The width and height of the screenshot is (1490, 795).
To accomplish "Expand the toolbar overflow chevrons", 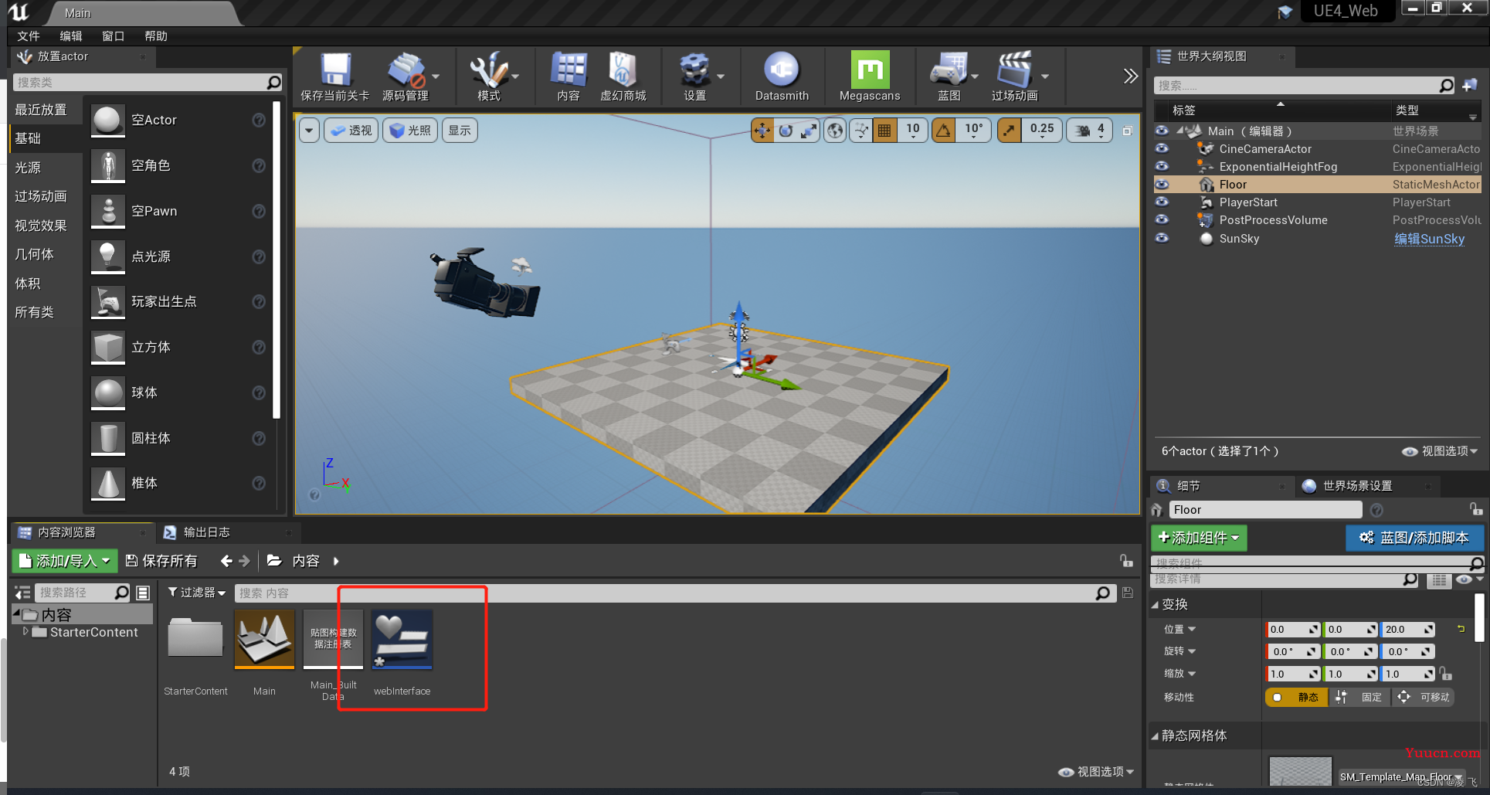I will [x=1130, y=76].
